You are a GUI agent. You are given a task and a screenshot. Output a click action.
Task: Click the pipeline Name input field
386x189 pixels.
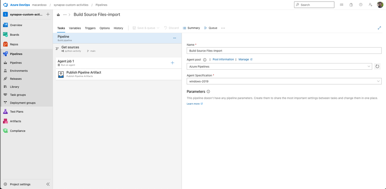284,51
